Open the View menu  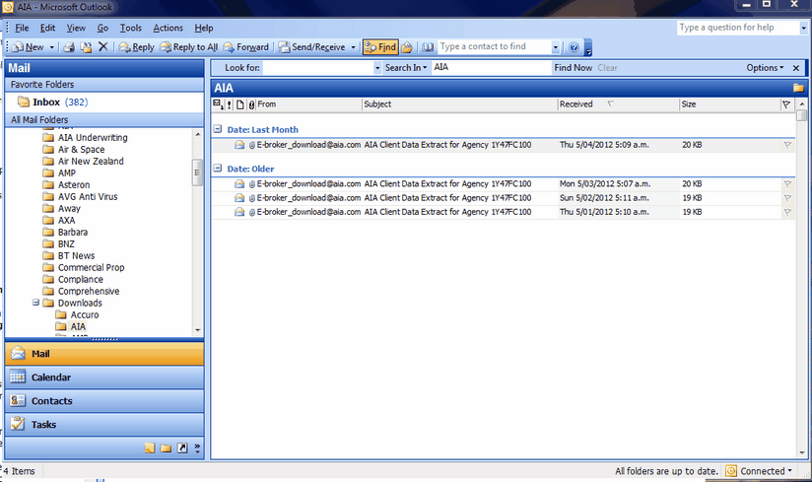tap(76, 28)
